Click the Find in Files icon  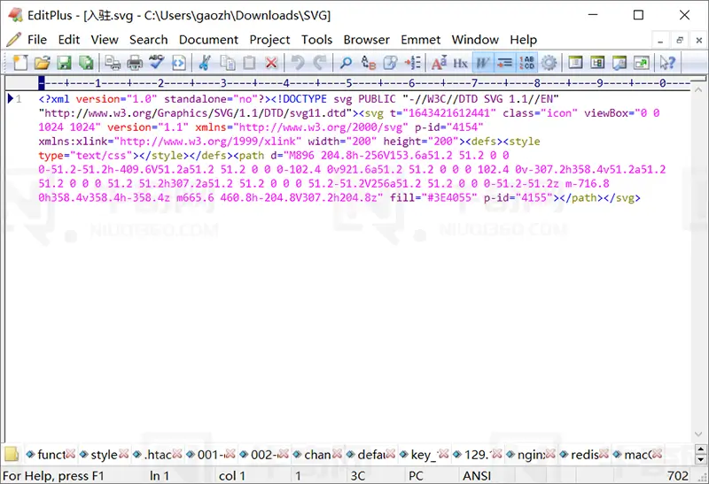coord(390,62)
